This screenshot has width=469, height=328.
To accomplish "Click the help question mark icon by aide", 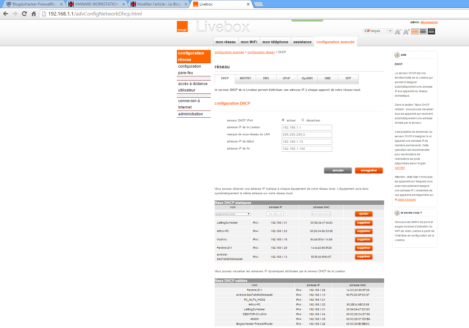I will 397,55.
